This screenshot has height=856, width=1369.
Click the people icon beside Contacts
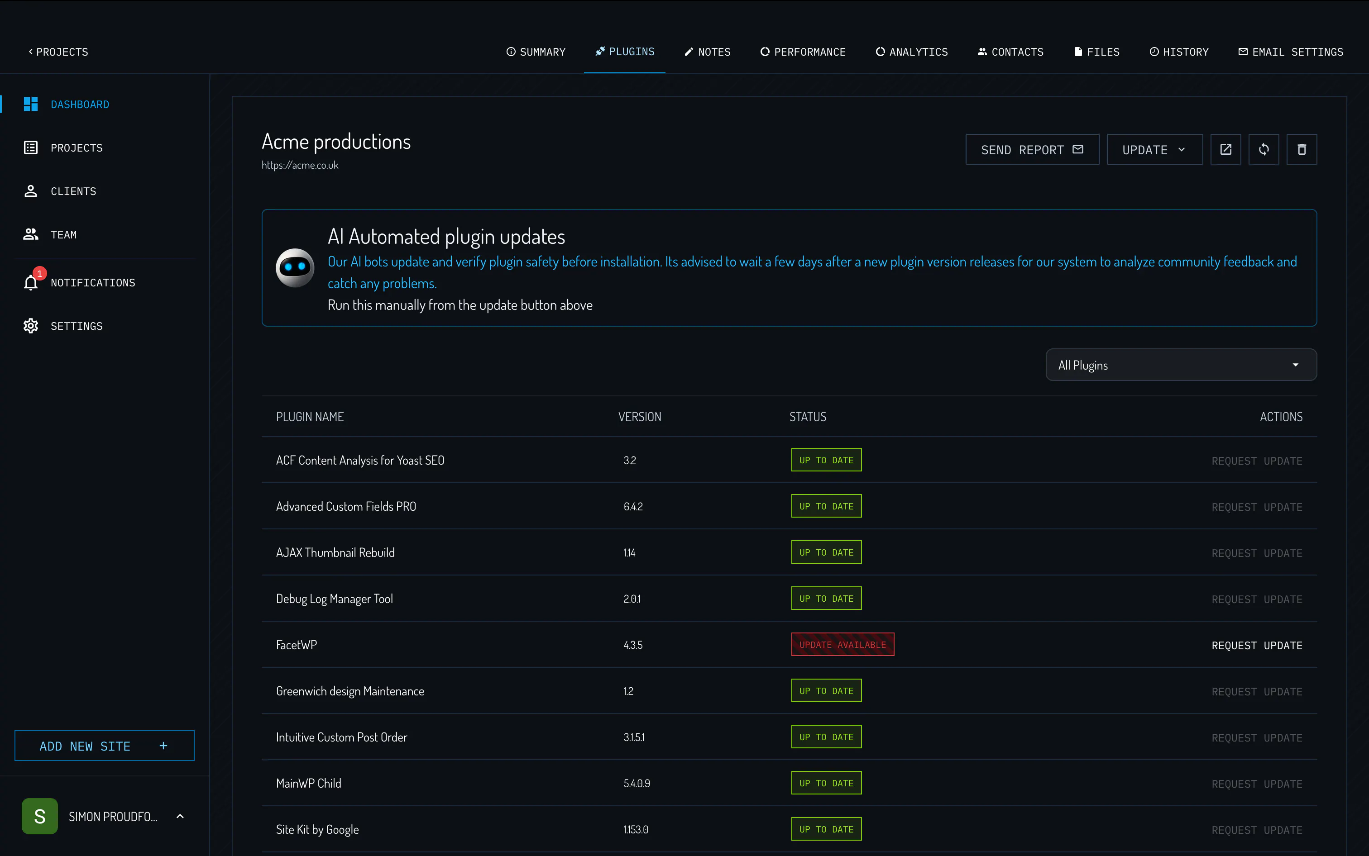click(982, 52)
